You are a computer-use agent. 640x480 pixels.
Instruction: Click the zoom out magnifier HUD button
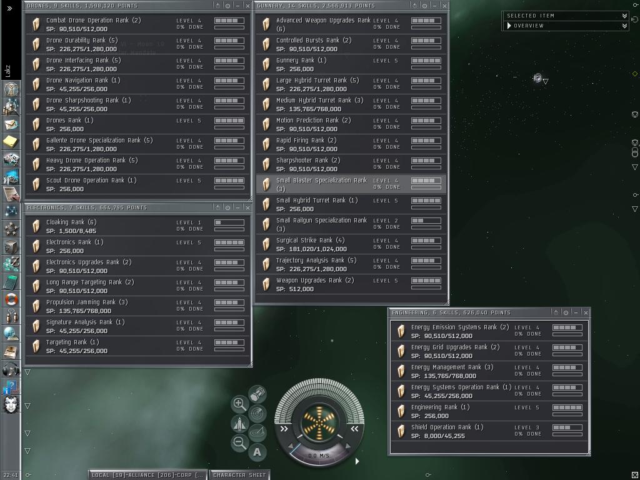tap(239, 442)
